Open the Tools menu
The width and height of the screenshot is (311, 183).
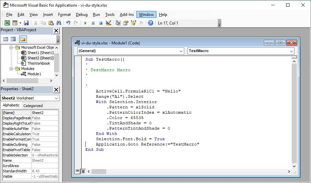pyautogui.click(x=110, y=15)
